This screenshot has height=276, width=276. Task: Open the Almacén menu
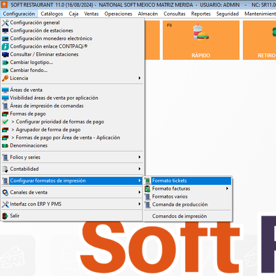click(x=148, y=14)
